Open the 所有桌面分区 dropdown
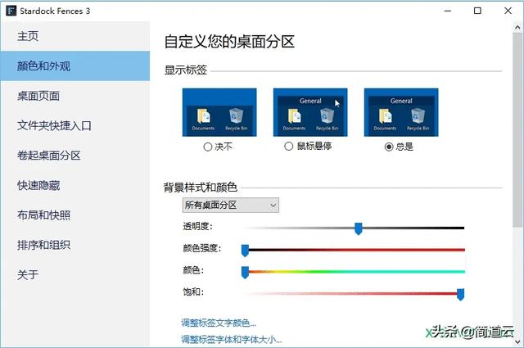524x348 pixels. pyautogui.click(x=231, y=205)
